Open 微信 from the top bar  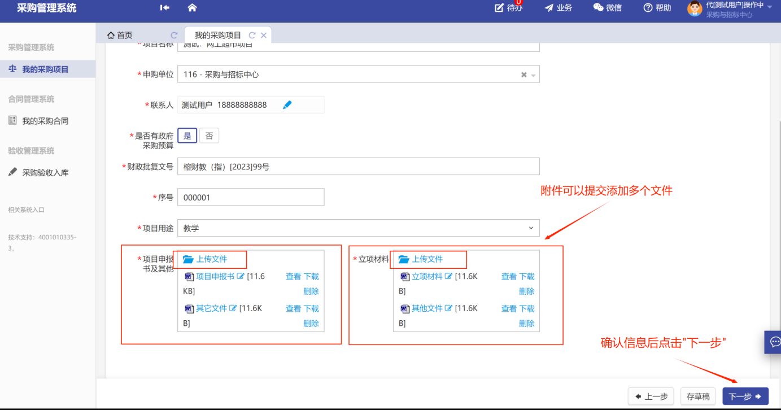tap(607, 8)
